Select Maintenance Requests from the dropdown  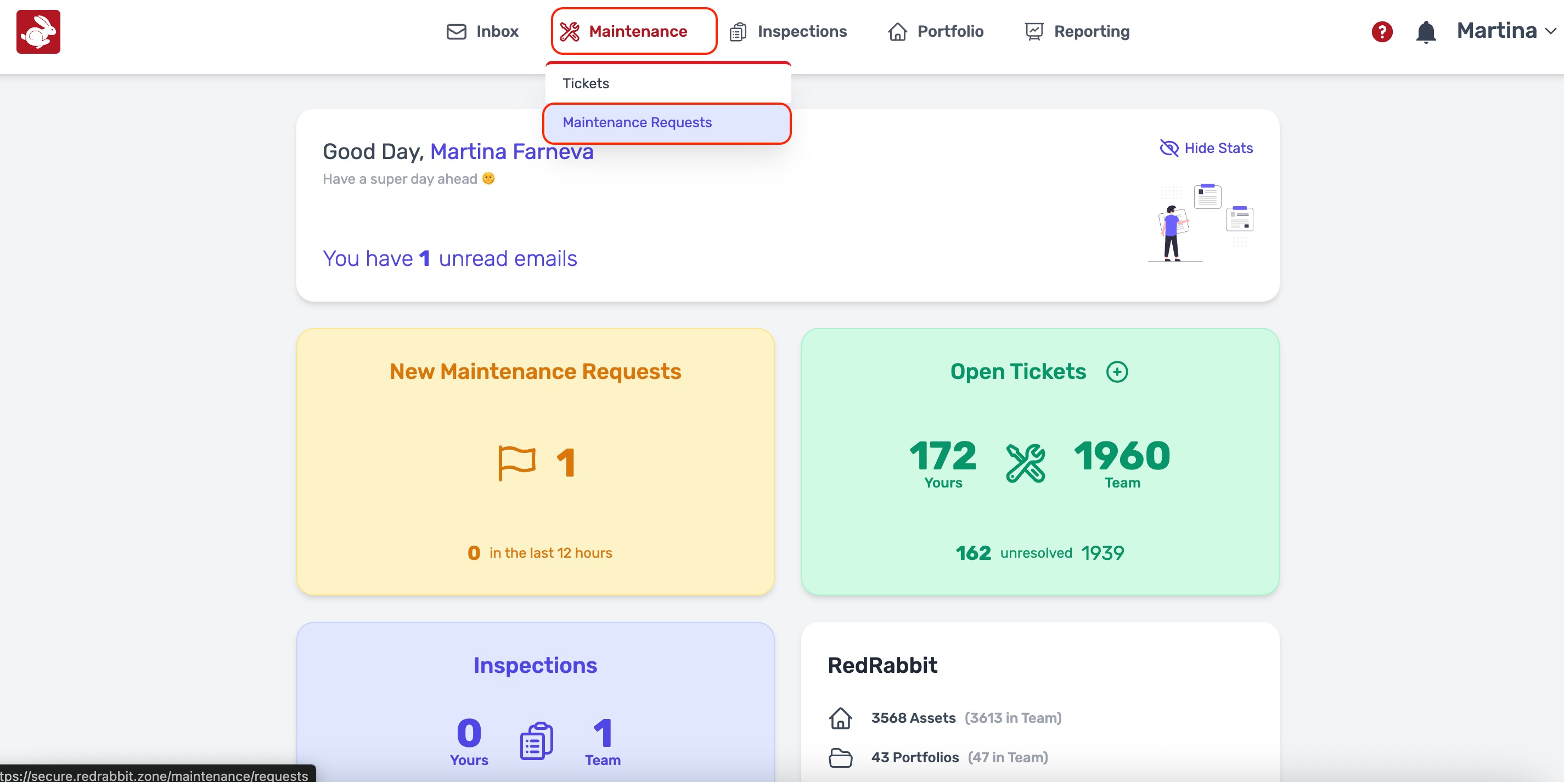pos(637,122)
